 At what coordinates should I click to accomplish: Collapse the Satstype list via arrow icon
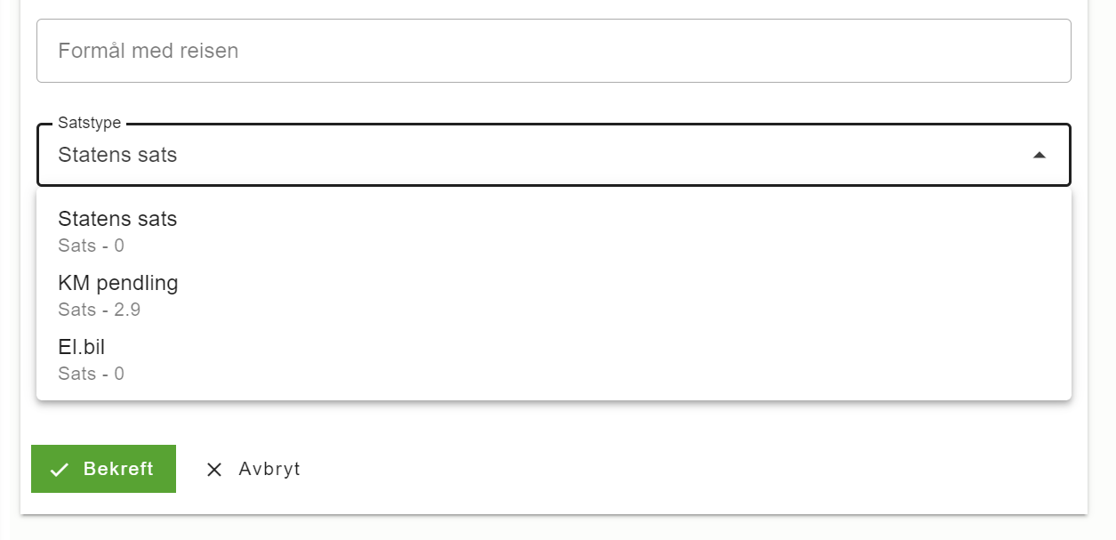[1039, 155]
